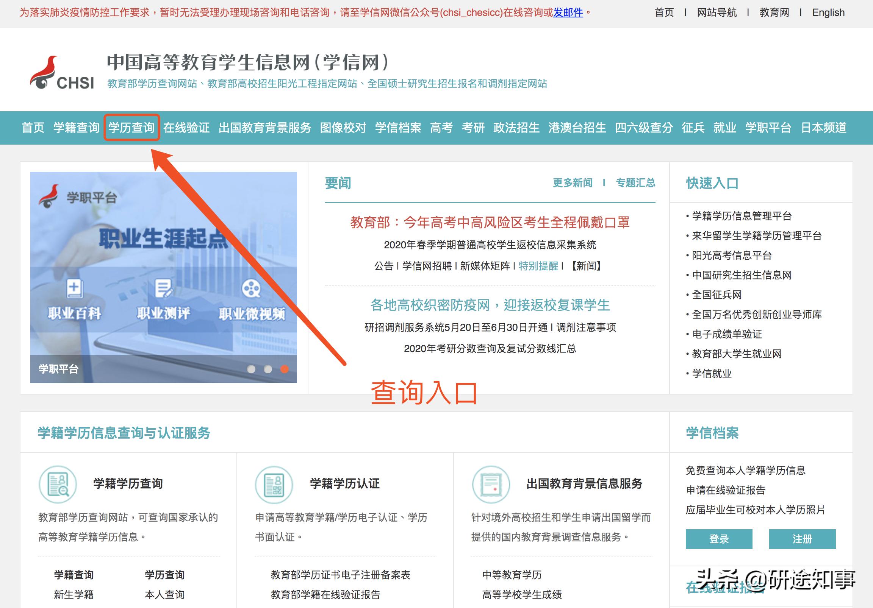The image size is (873, 608).
Task: Click the 注册 button
Action: pos(802,538)
